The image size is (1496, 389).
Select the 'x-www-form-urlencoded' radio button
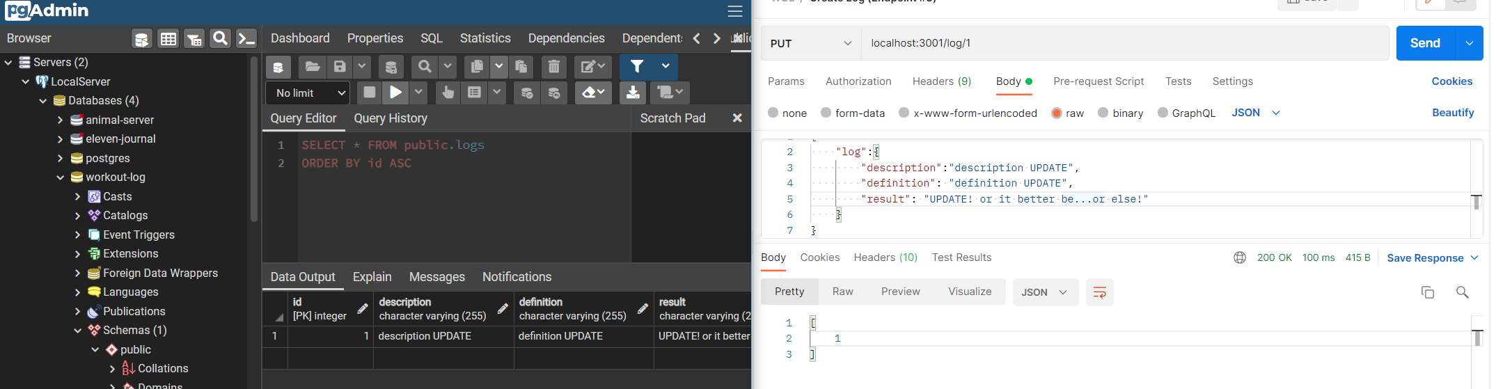(x=904, y=113)
